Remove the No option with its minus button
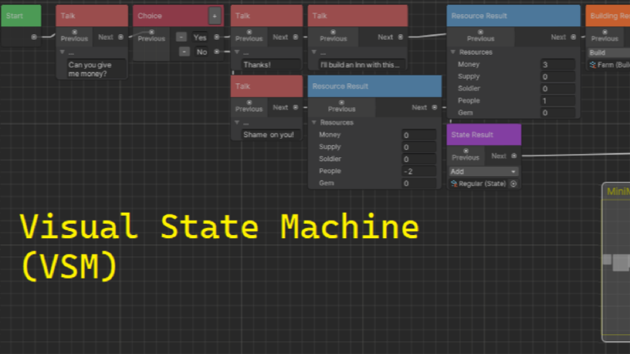The image size is (630, 354). [184, 52]
